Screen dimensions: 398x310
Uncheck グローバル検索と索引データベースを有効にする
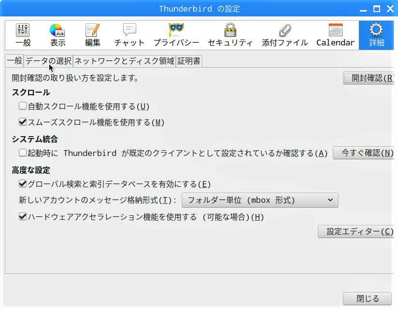coord(23,183)
